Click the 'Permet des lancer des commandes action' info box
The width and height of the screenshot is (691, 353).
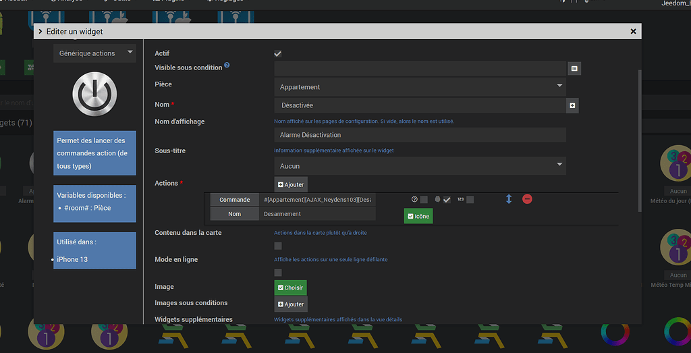coord(94,153)
